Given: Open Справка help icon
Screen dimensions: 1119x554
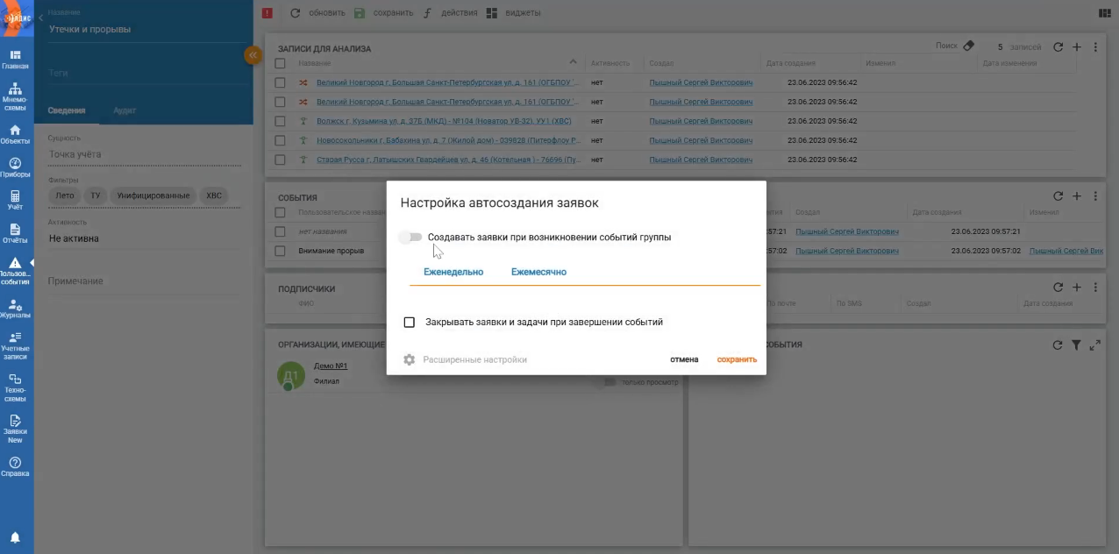Looking at the screenshot, I should (15, 466).
